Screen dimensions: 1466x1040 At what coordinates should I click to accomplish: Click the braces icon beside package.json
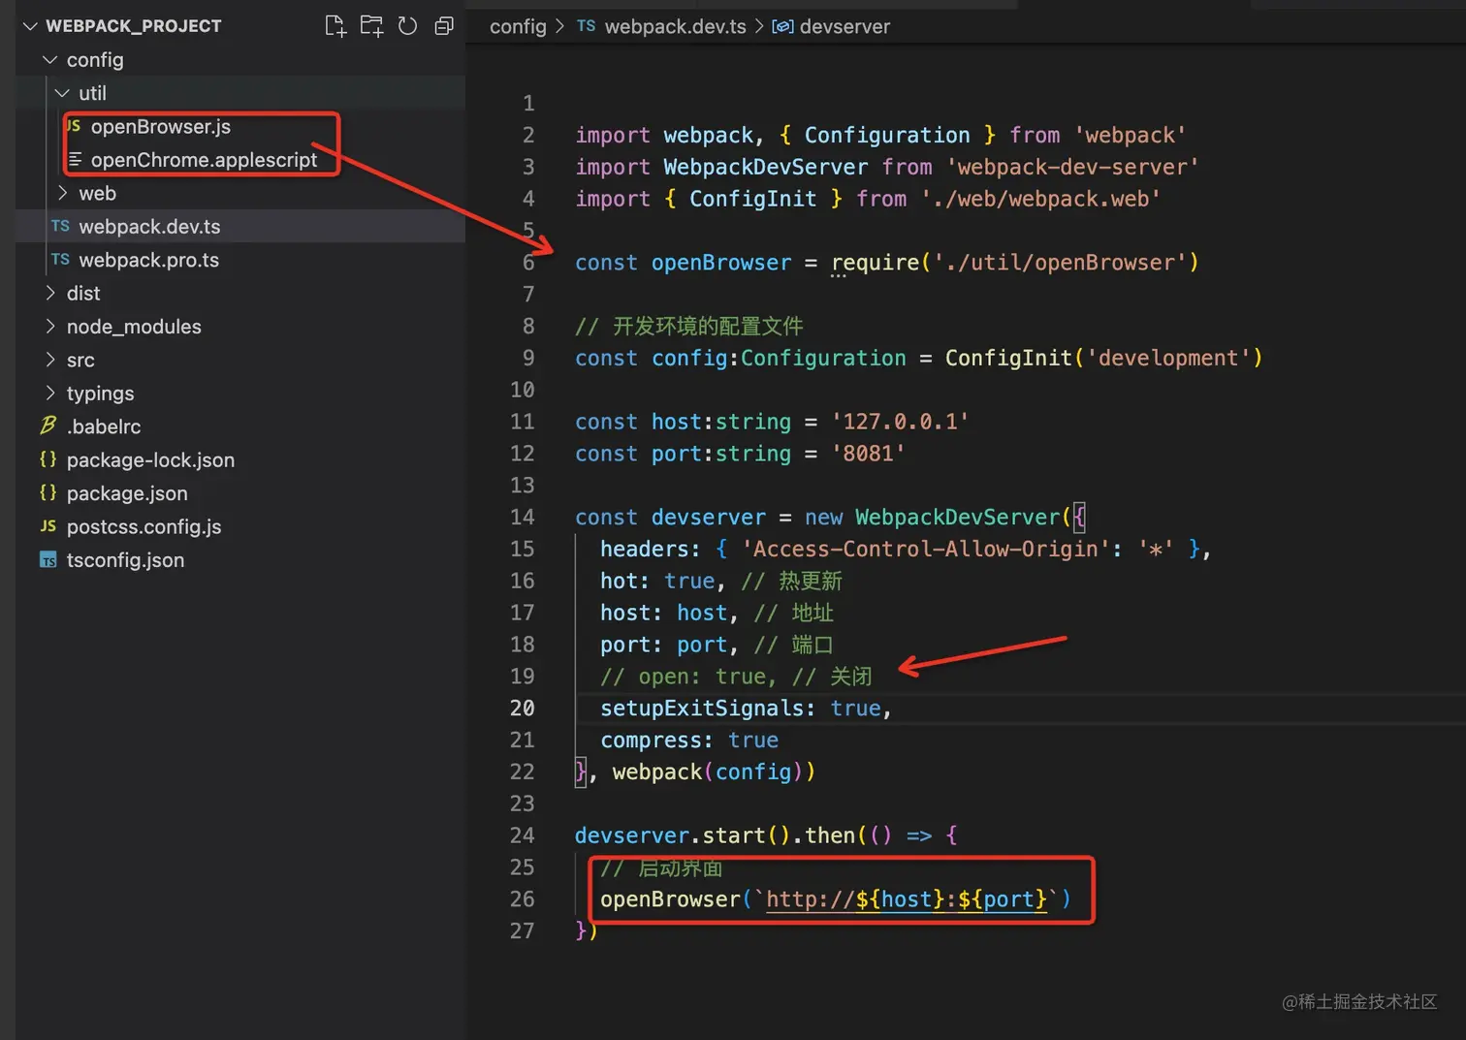(x=48, y=492)
